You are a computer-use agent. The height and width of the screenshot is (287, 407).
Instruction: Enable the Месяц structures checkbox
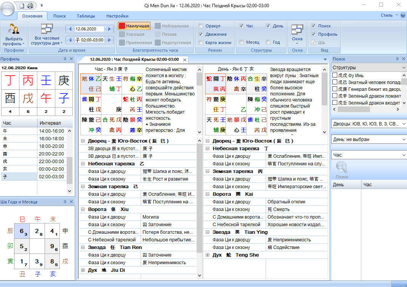[241, 42]
